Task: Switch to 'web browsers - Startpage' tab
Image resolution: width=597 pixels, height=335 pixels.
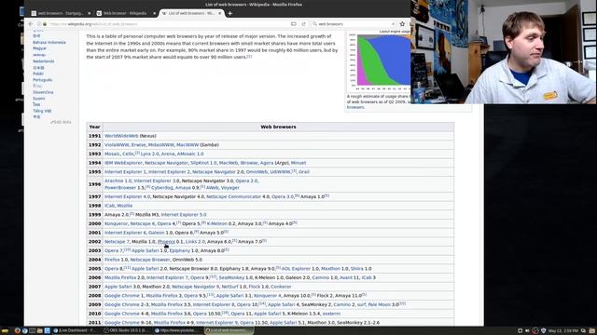Action: pos(60,13)
